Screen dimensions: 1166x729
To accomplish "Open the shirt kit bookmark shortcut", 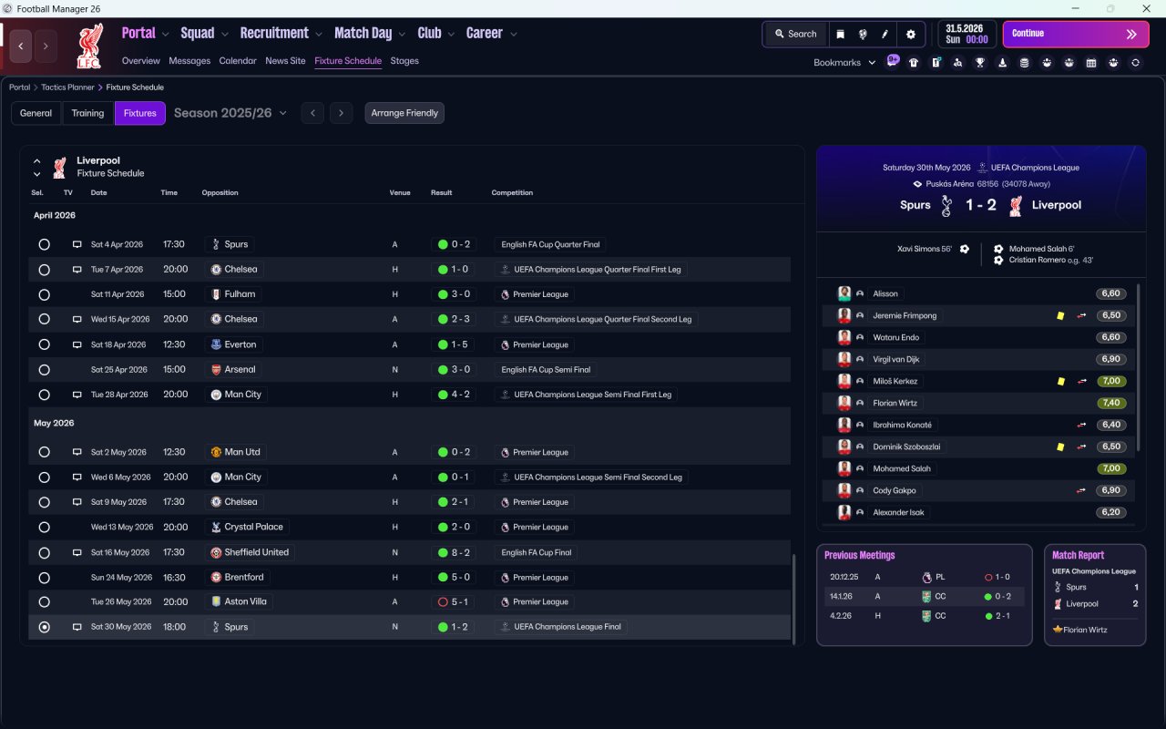I will coord(914,63).
